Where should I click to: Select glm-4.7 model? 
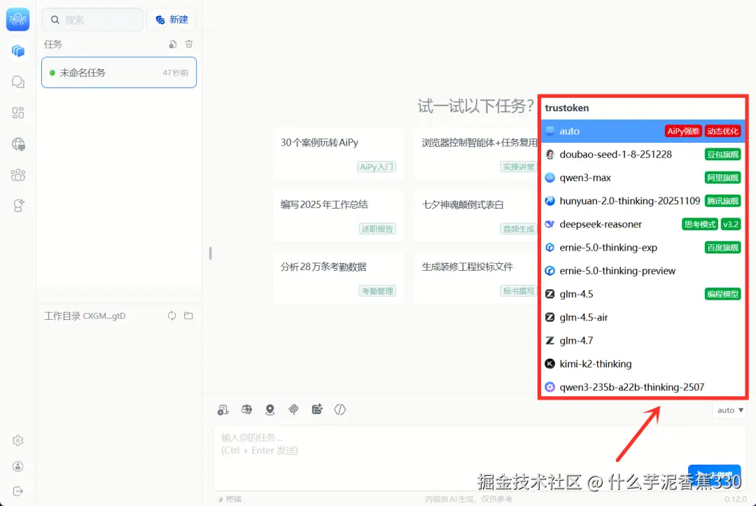pos(643,341)
